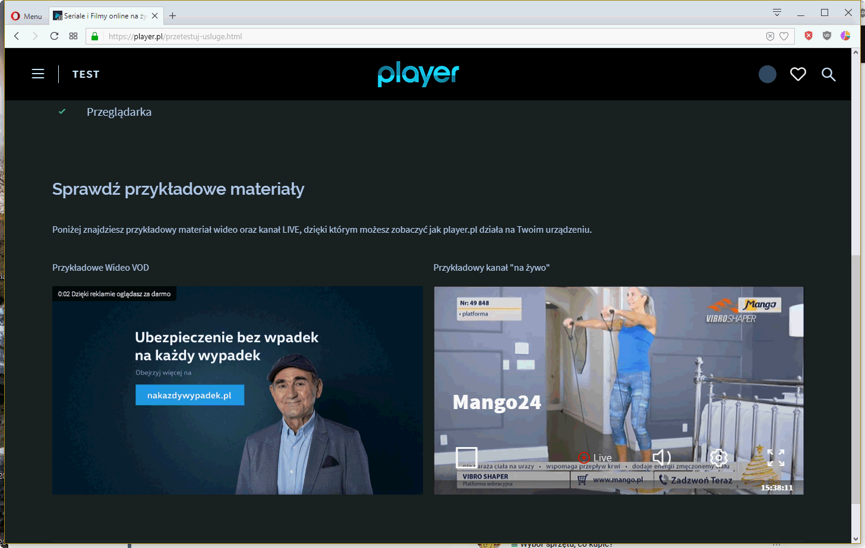Screen dimensions: 865x548
Task: Maximize the Opera window
Action: pyautogui.click(x=825, y=12)
